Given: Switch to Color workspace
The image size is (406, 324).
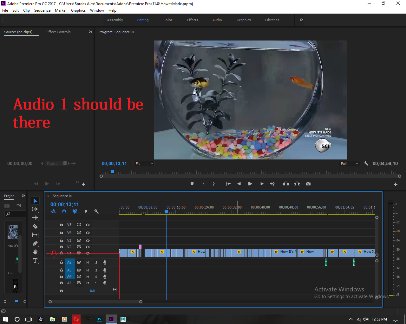Looking at the screenshot, I should tap(168, 20).
